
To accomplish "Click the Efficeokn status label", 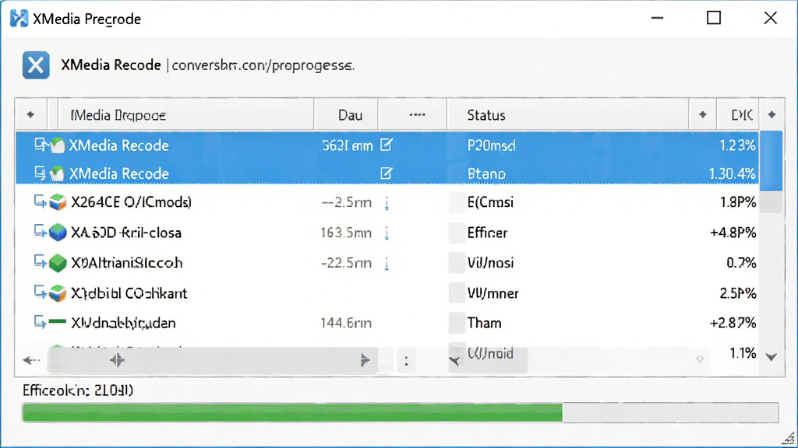I will coord(78,390).
